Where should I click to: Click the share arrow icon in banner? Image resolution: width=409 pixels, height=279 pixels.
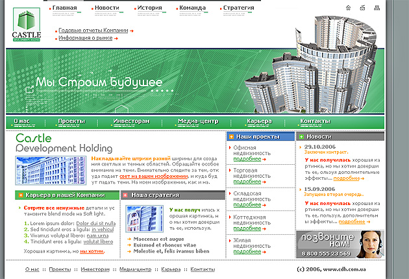pos(30,90)
